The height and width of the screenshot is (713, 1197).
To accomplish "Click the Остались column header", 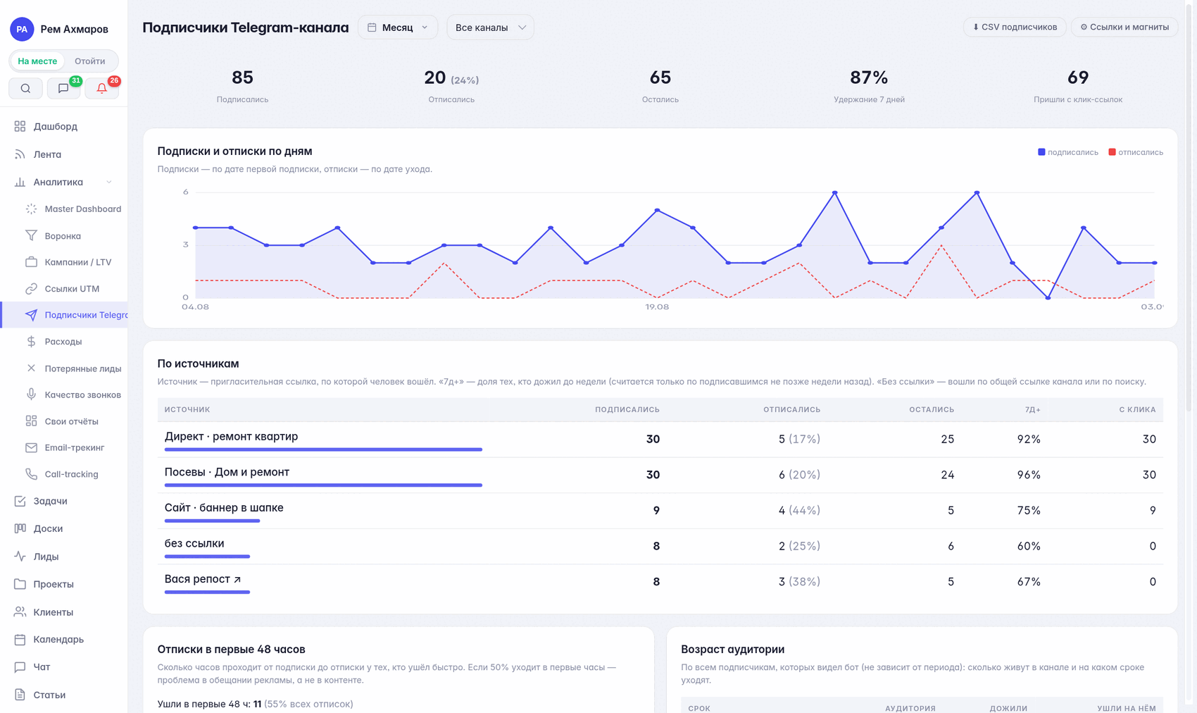I will point(931,409).
